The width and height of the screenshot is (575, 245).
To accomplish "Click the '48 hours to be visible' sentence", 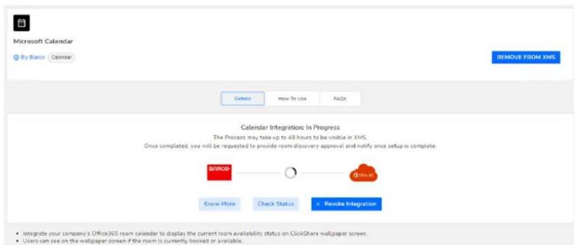I will (290, 137).
